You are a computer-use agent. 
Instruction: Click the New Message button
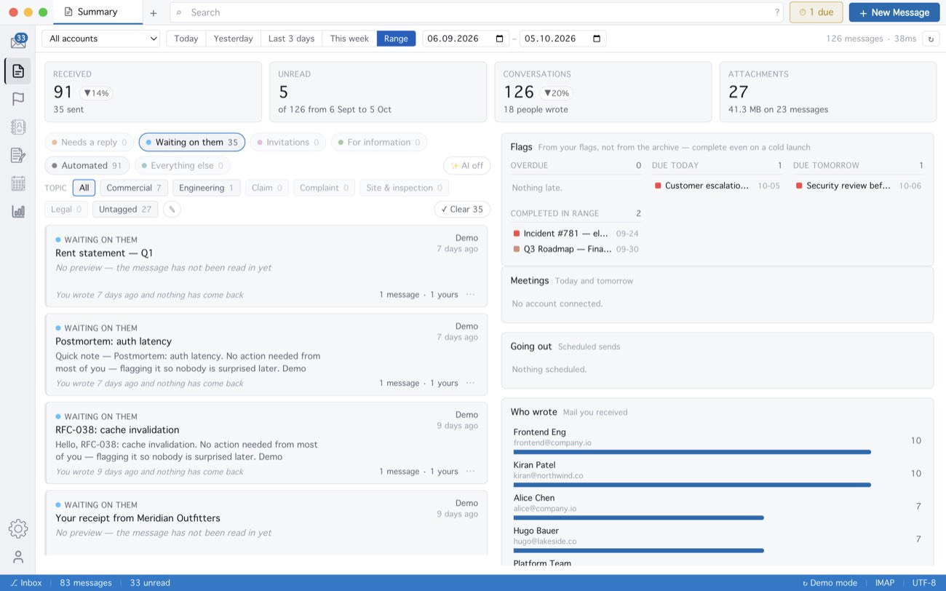pyautogui.click(x=894, y=12)
